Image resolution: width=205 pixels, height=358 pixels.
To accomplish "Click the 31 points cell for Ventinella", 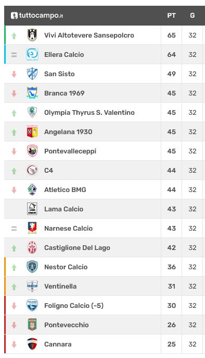I will click(x=171, y=286).
